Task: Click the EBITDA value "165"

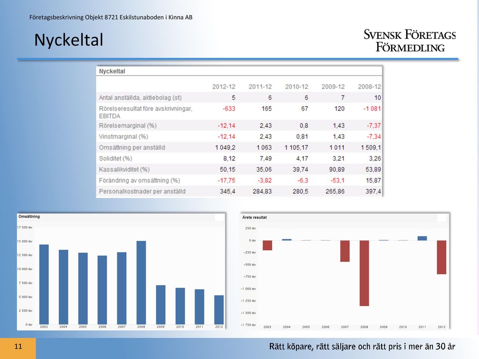Action: click(266, 109)
